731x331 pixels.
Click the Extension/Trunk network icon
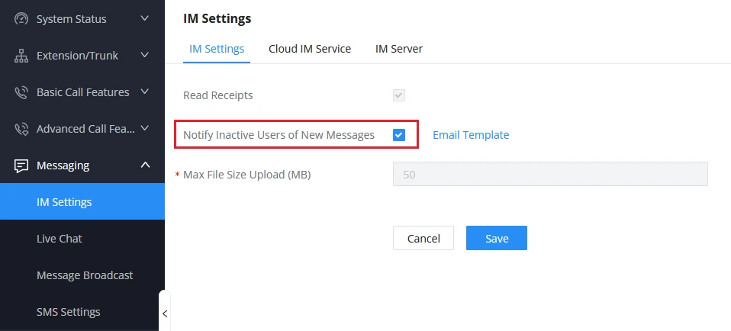pyautogui.click(x=21, y=56)
